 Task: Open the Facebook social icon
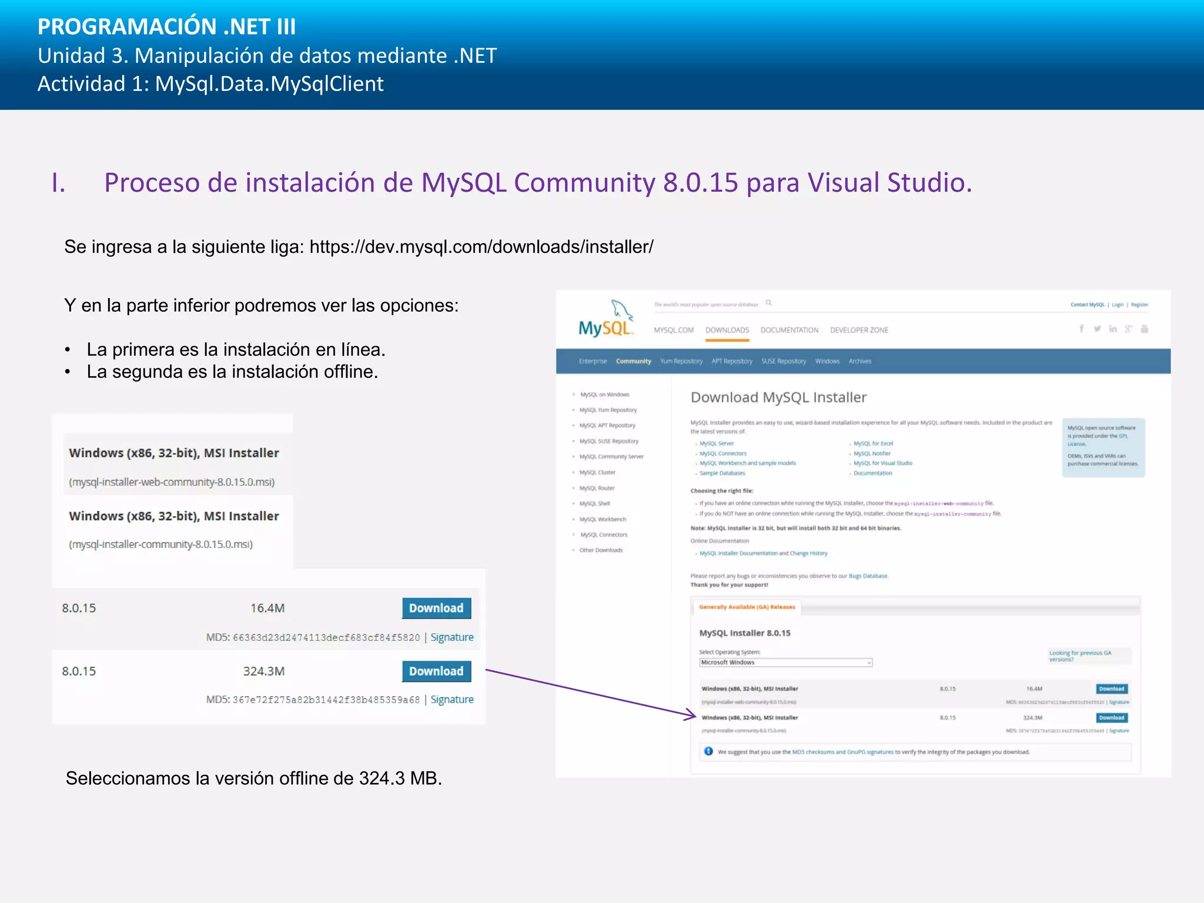click(x=1081, y=329)
